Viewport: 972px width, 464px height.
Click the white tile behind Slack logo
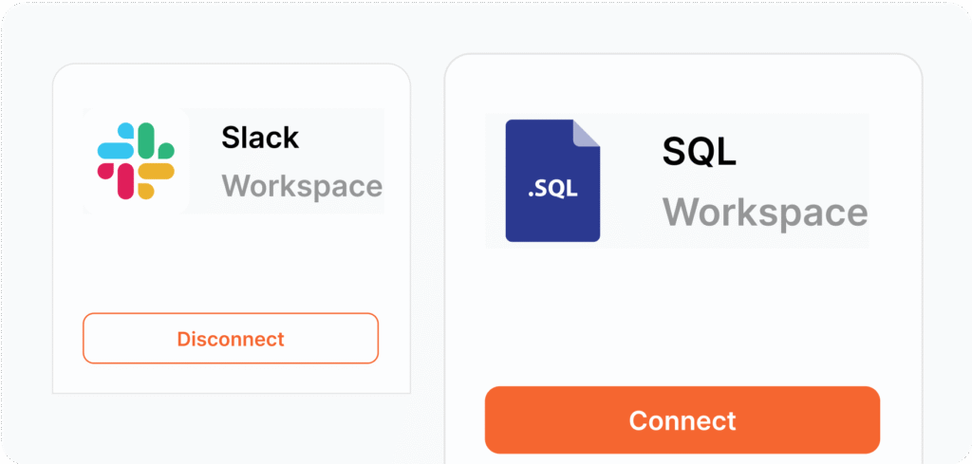tap(136, 161)
